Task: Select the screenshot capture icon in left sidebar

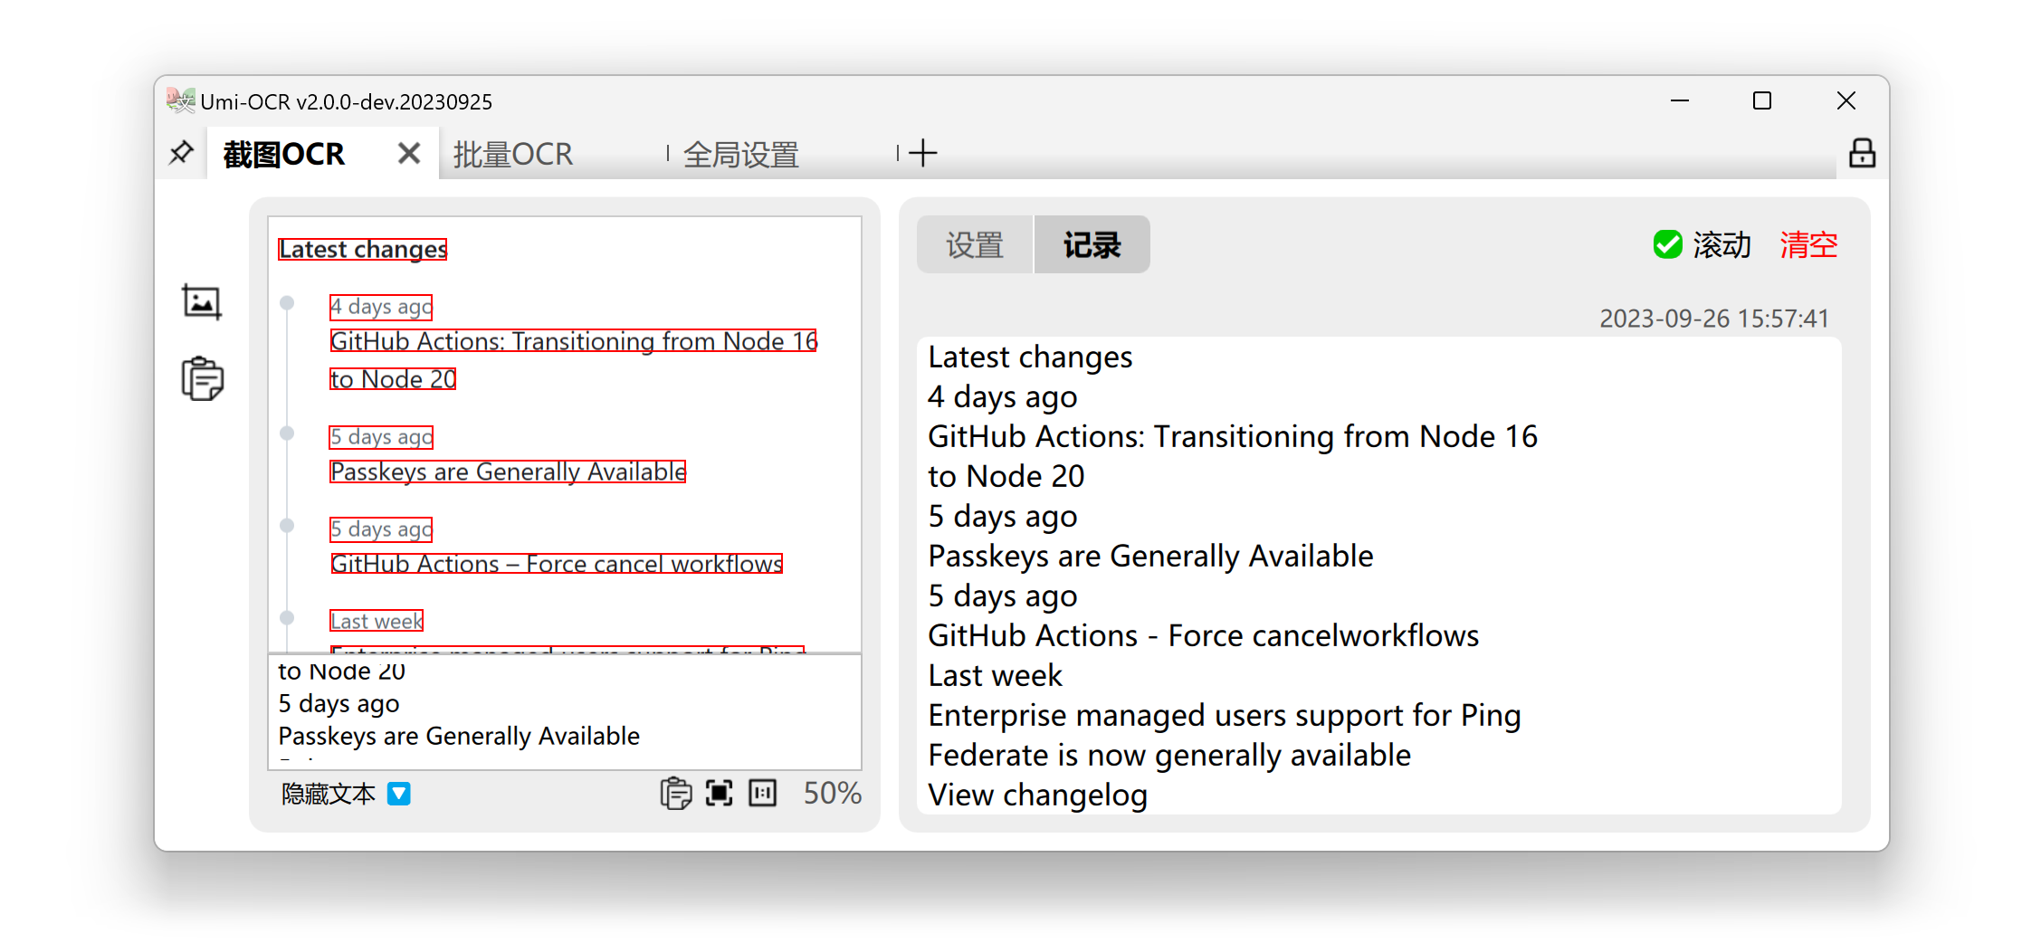Action: 201,302
